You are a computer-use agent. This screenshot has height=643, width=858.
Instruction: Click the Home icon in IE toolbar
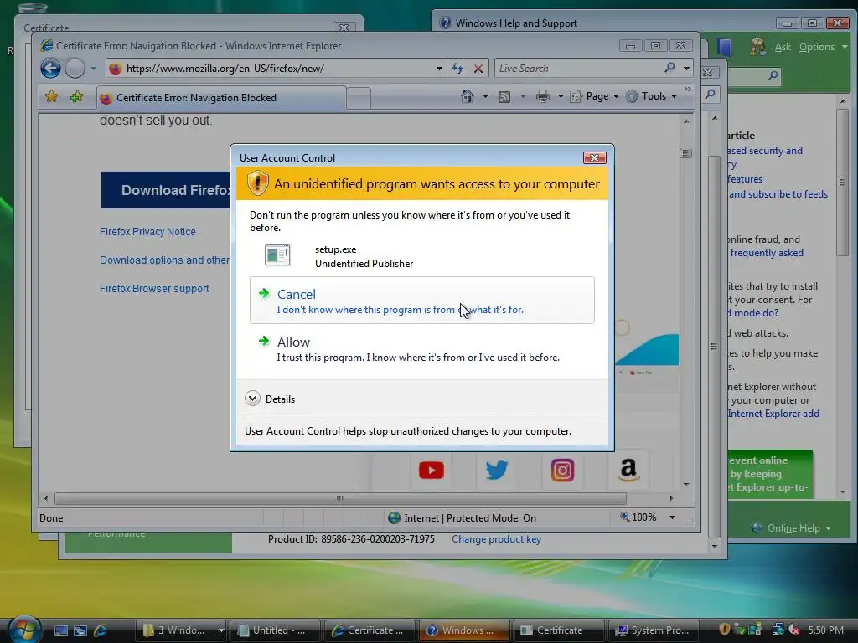point(468,96)
